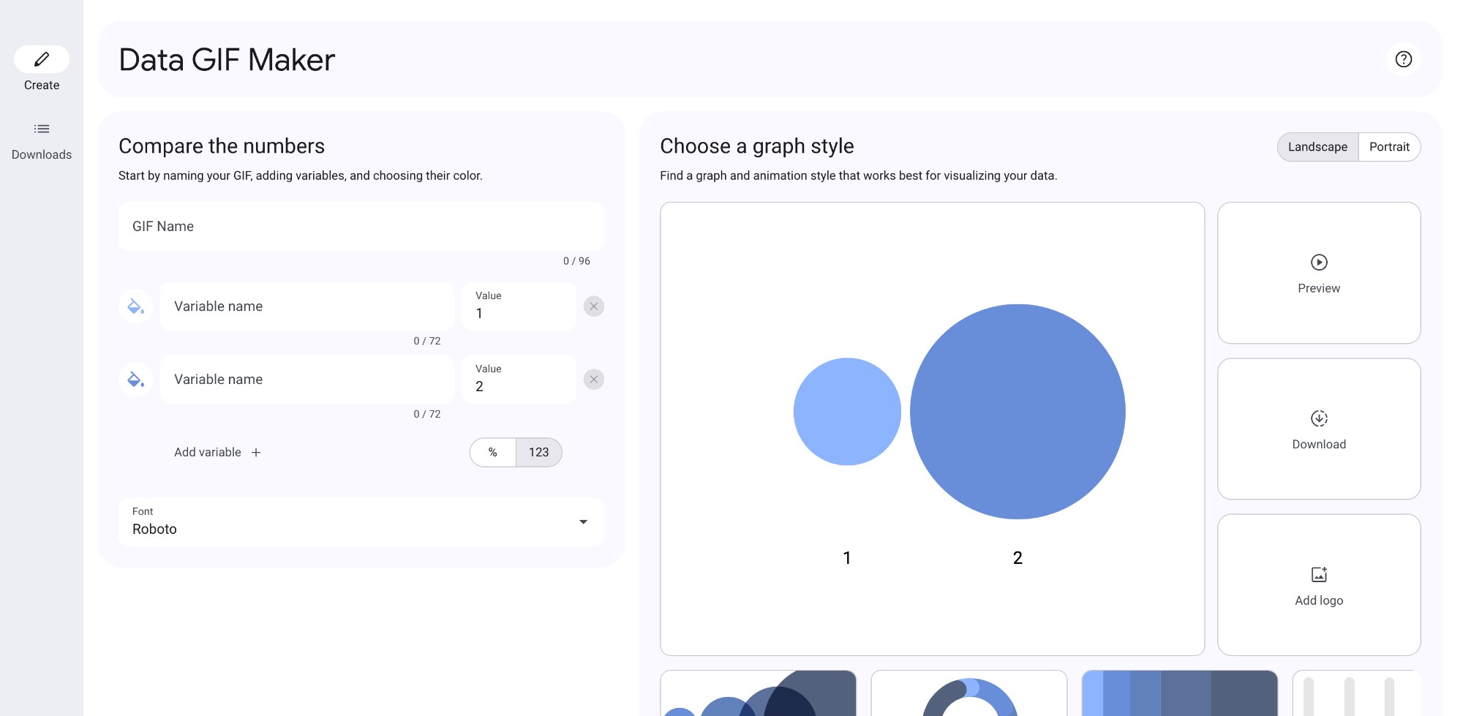Remove the variable with value 1
The height and width of the screenshot is (716, 1463).
pos(594,306)
